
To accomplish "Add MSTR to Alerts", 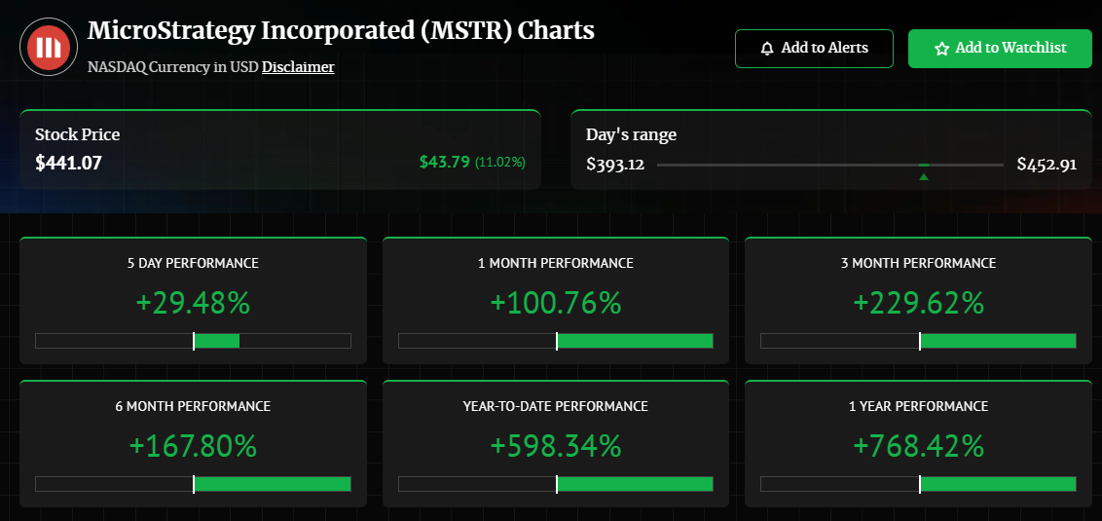I will (x=814, y=49).
